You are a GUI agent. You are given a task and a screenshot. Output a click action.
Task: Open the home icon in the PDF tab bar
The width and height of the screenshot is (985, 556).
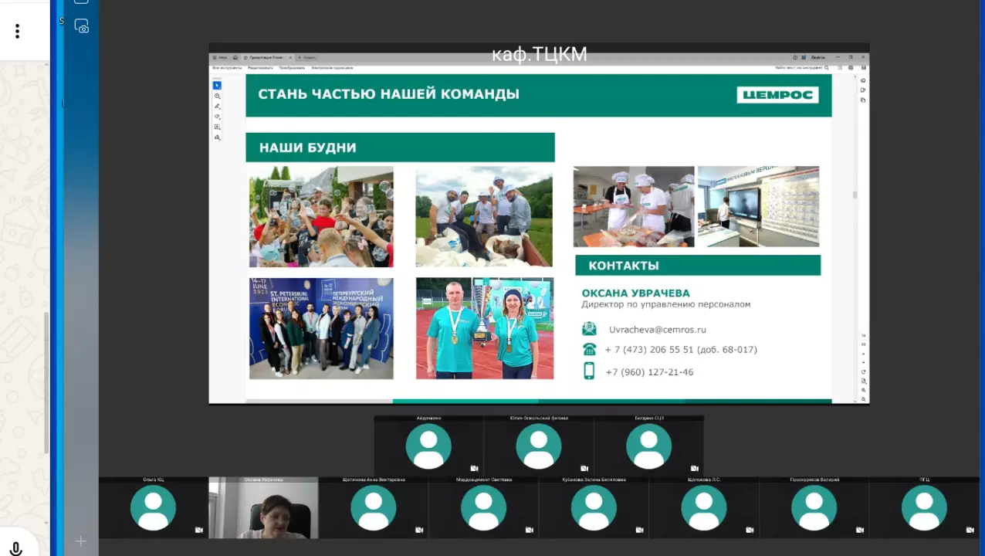(x=235, y=57)
